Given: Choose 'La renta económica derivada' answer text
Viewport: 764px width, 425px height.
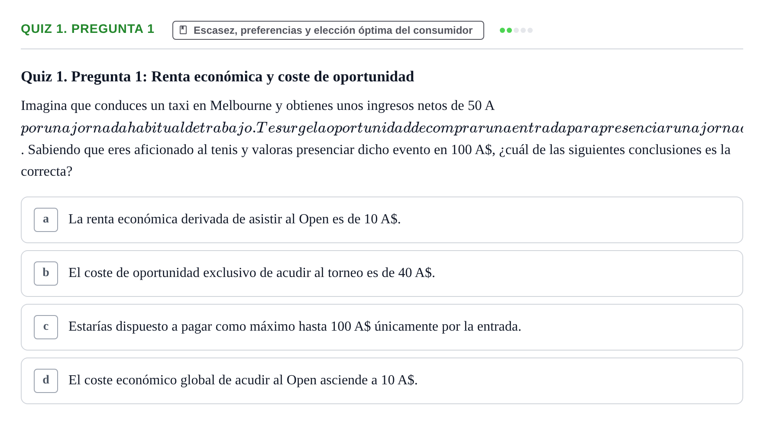Looking at the screenshot, I should (x=234, y=219).
